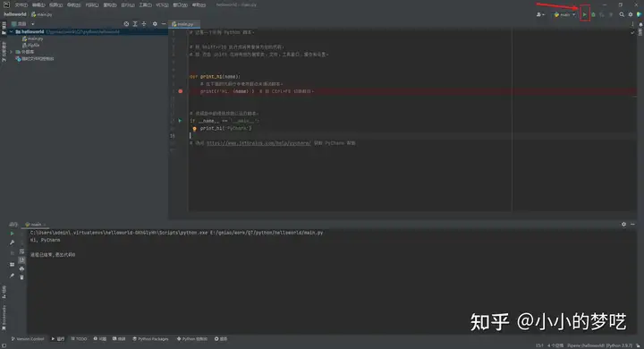Image resolution: width=644 pixels, height=349 pixels.
Task: Open the Problems tool window
Action: [x=100, y=339]
